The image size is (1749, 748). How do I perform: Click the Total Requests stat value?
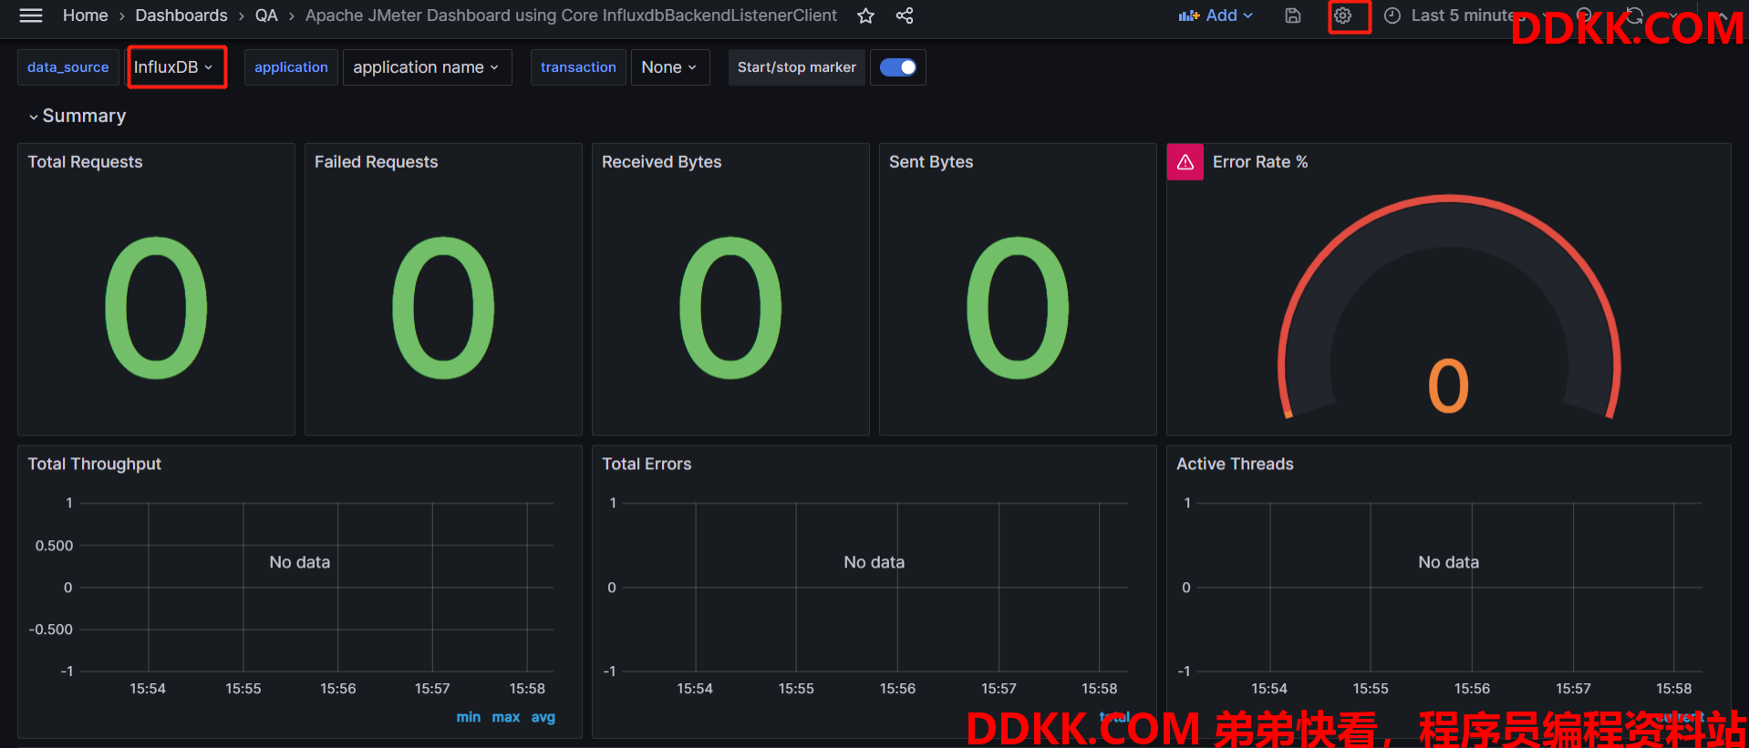156,308
